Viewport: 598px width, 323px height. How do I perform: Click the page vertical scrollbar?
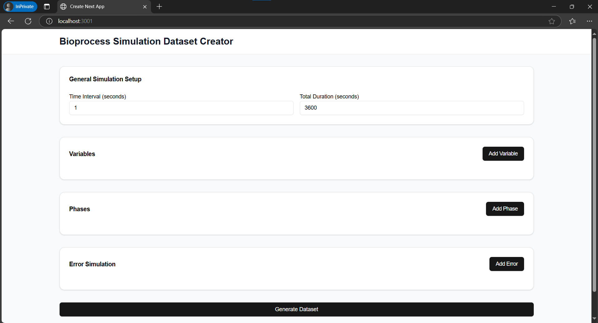click(594, 165)
